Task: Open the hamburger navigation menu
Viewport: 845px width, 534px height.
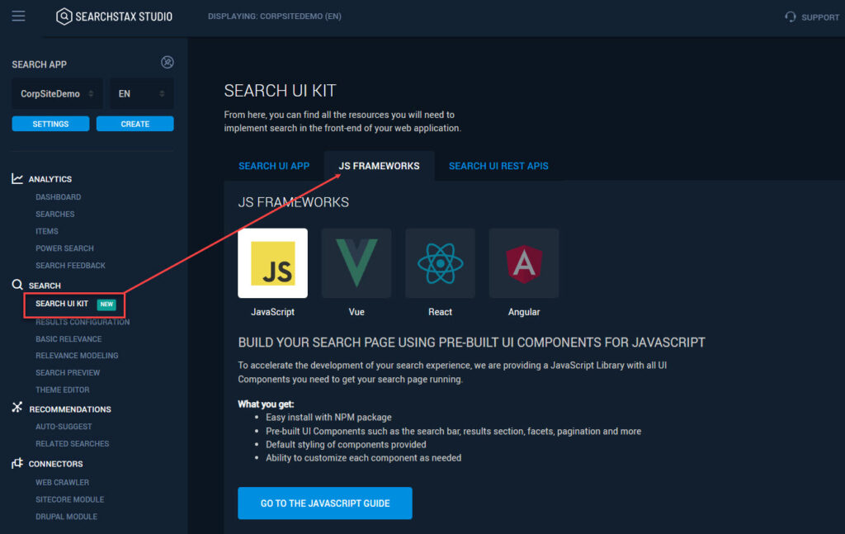Action: coord(18,17)
